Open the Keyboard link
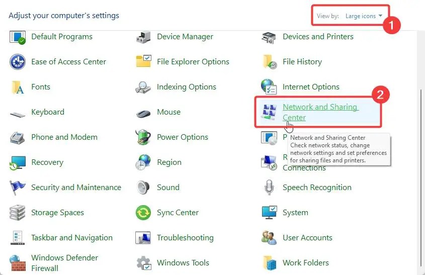 pyautogui.click(x=48, y=112)
